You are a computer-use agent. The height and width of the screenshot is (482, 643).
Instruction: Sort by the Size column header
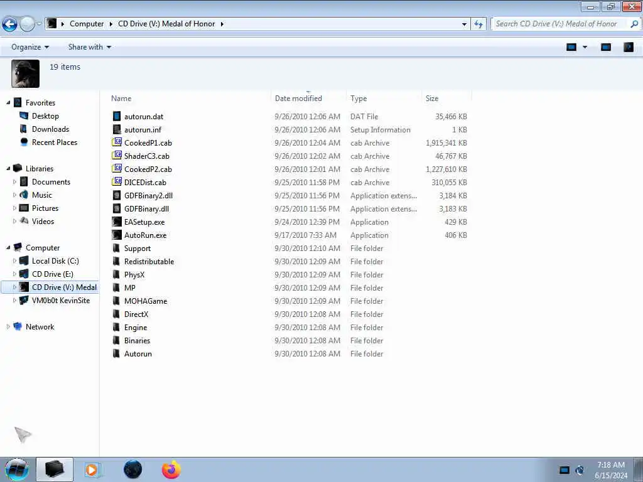tap(432, 99)
